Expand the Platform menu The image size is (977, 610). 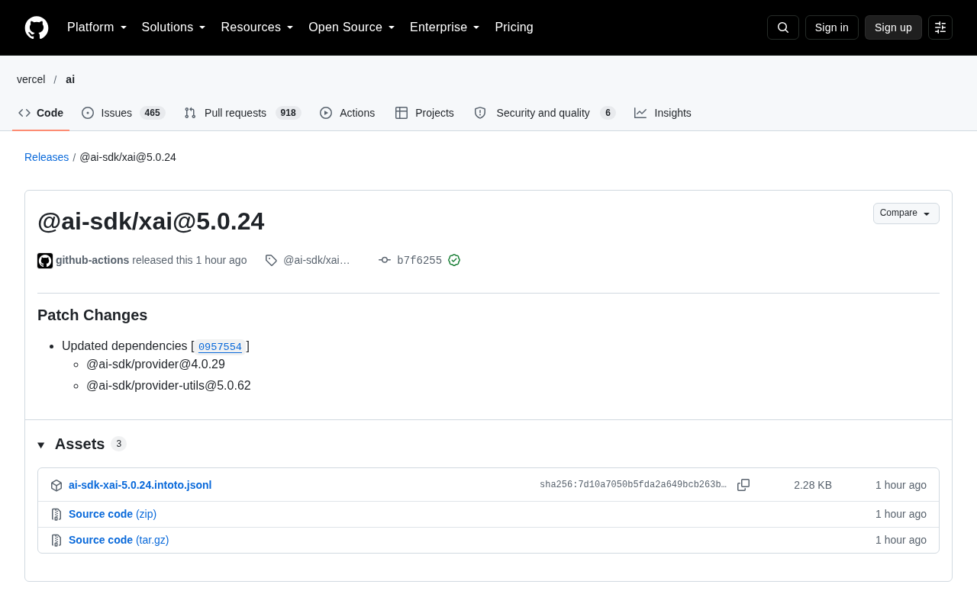tap(97, 27)
